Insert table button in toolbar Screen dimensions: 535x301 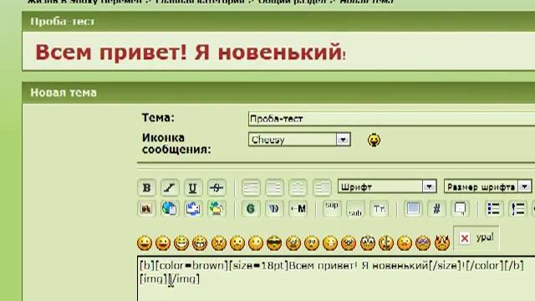[413, 208]
